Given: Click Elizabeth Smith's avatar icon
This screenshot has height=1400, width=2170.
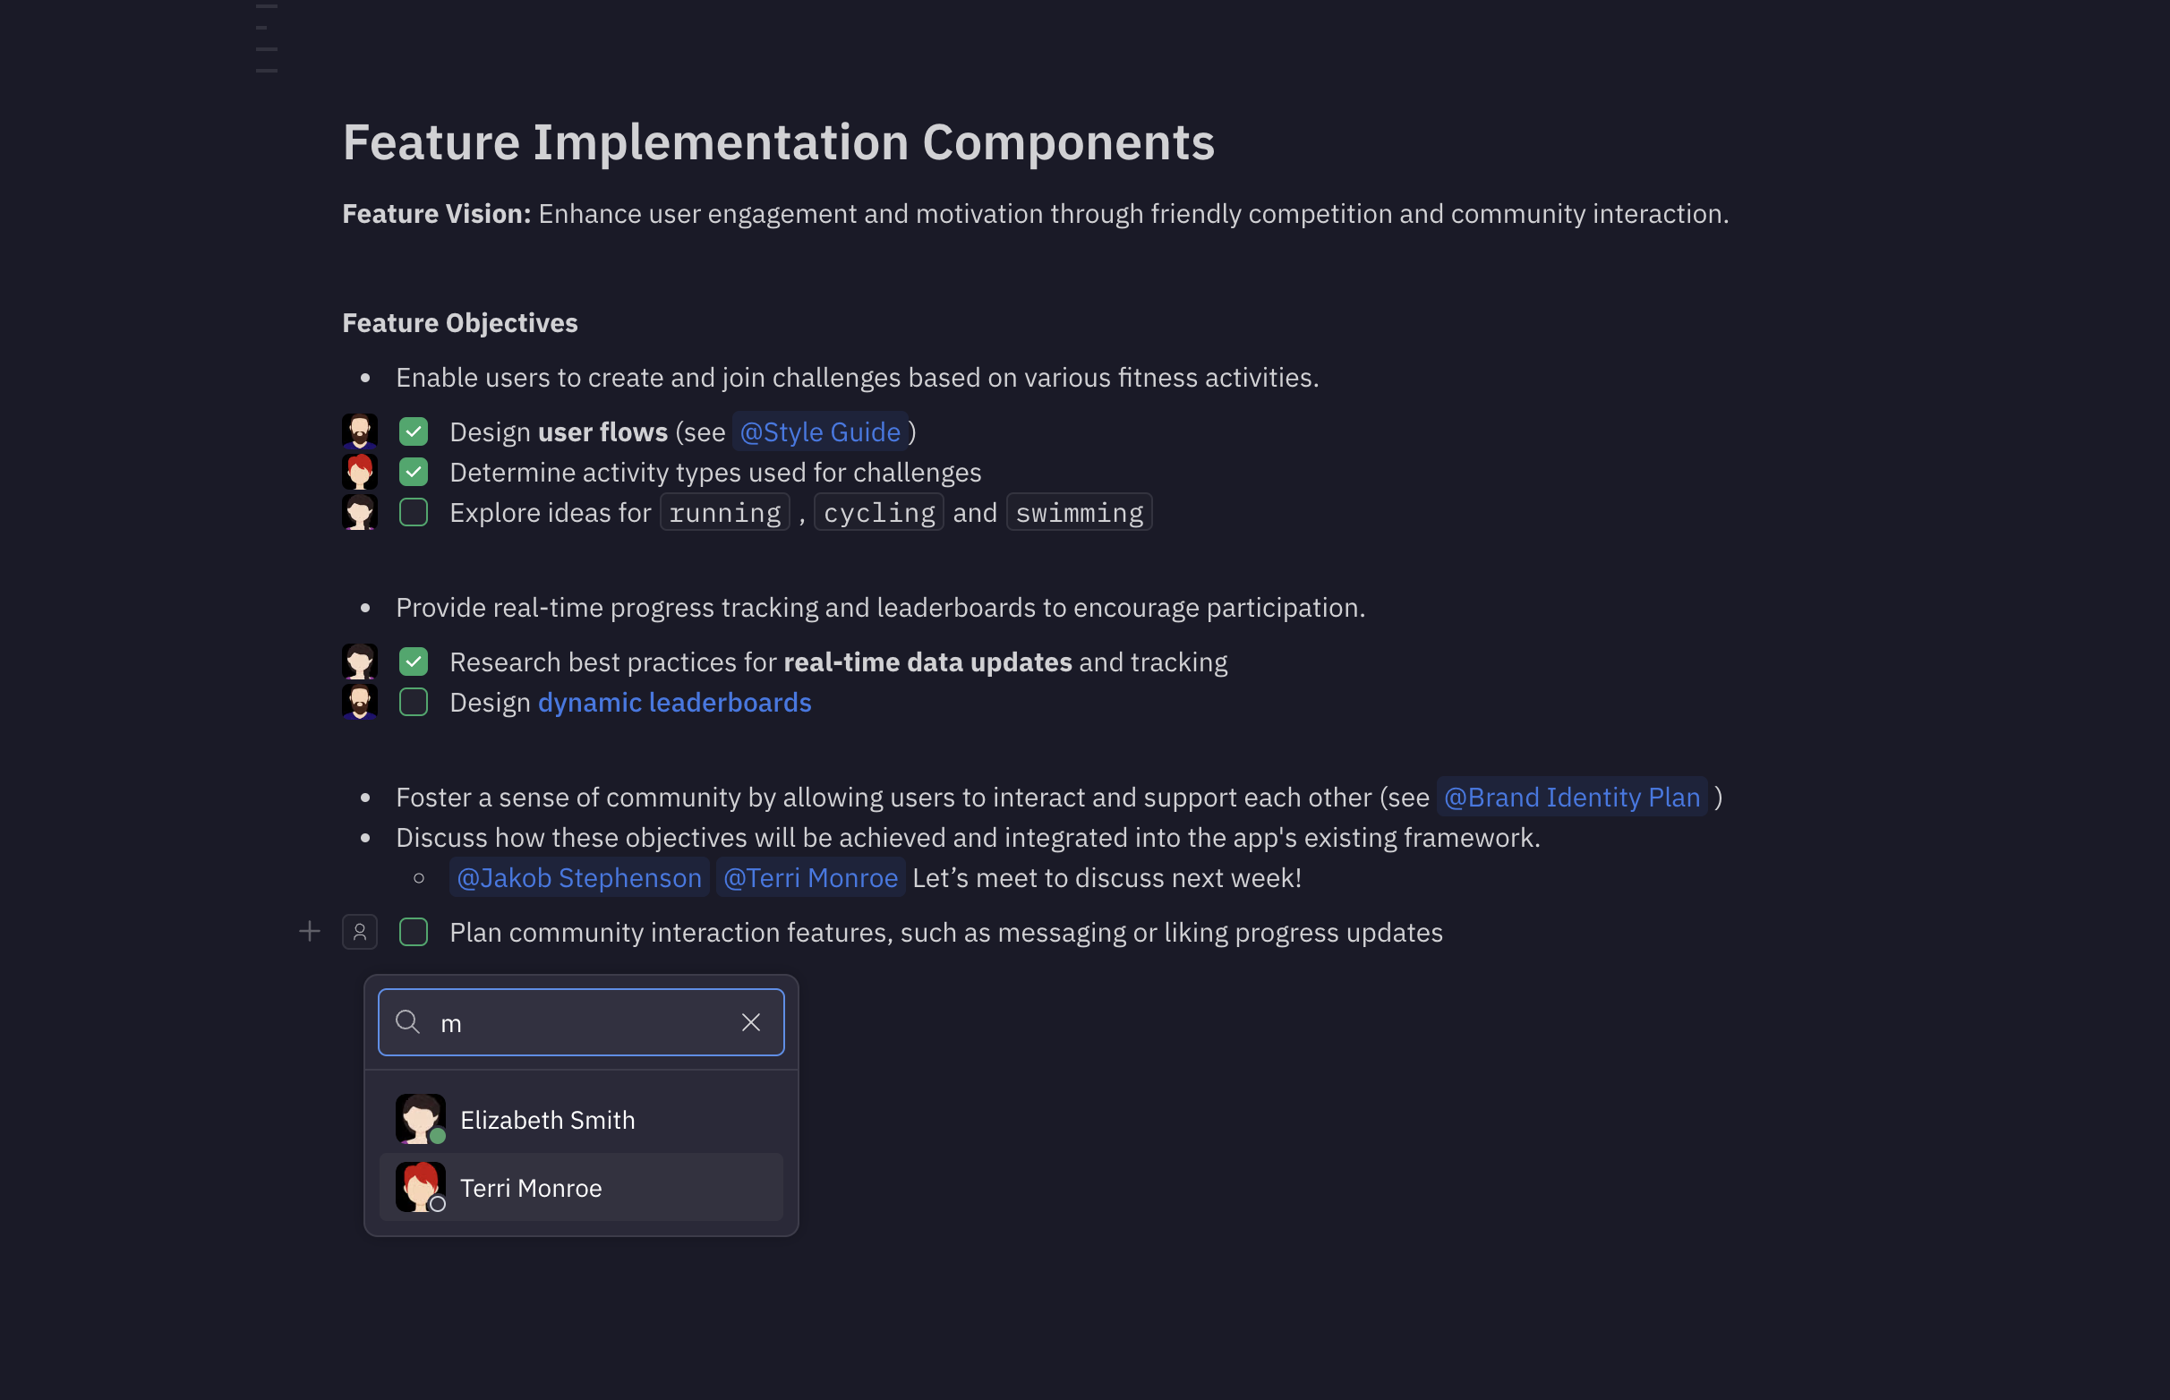Looking at the screenshot, I should point(417,1117).
